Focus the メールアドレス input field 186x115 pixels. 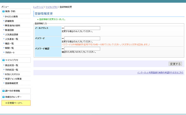[x=82, y=28]
